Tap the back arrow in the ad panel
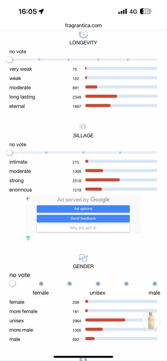 [28, 199]
